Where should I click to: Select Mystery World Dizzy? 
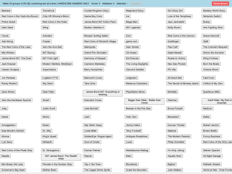[214, 11]
